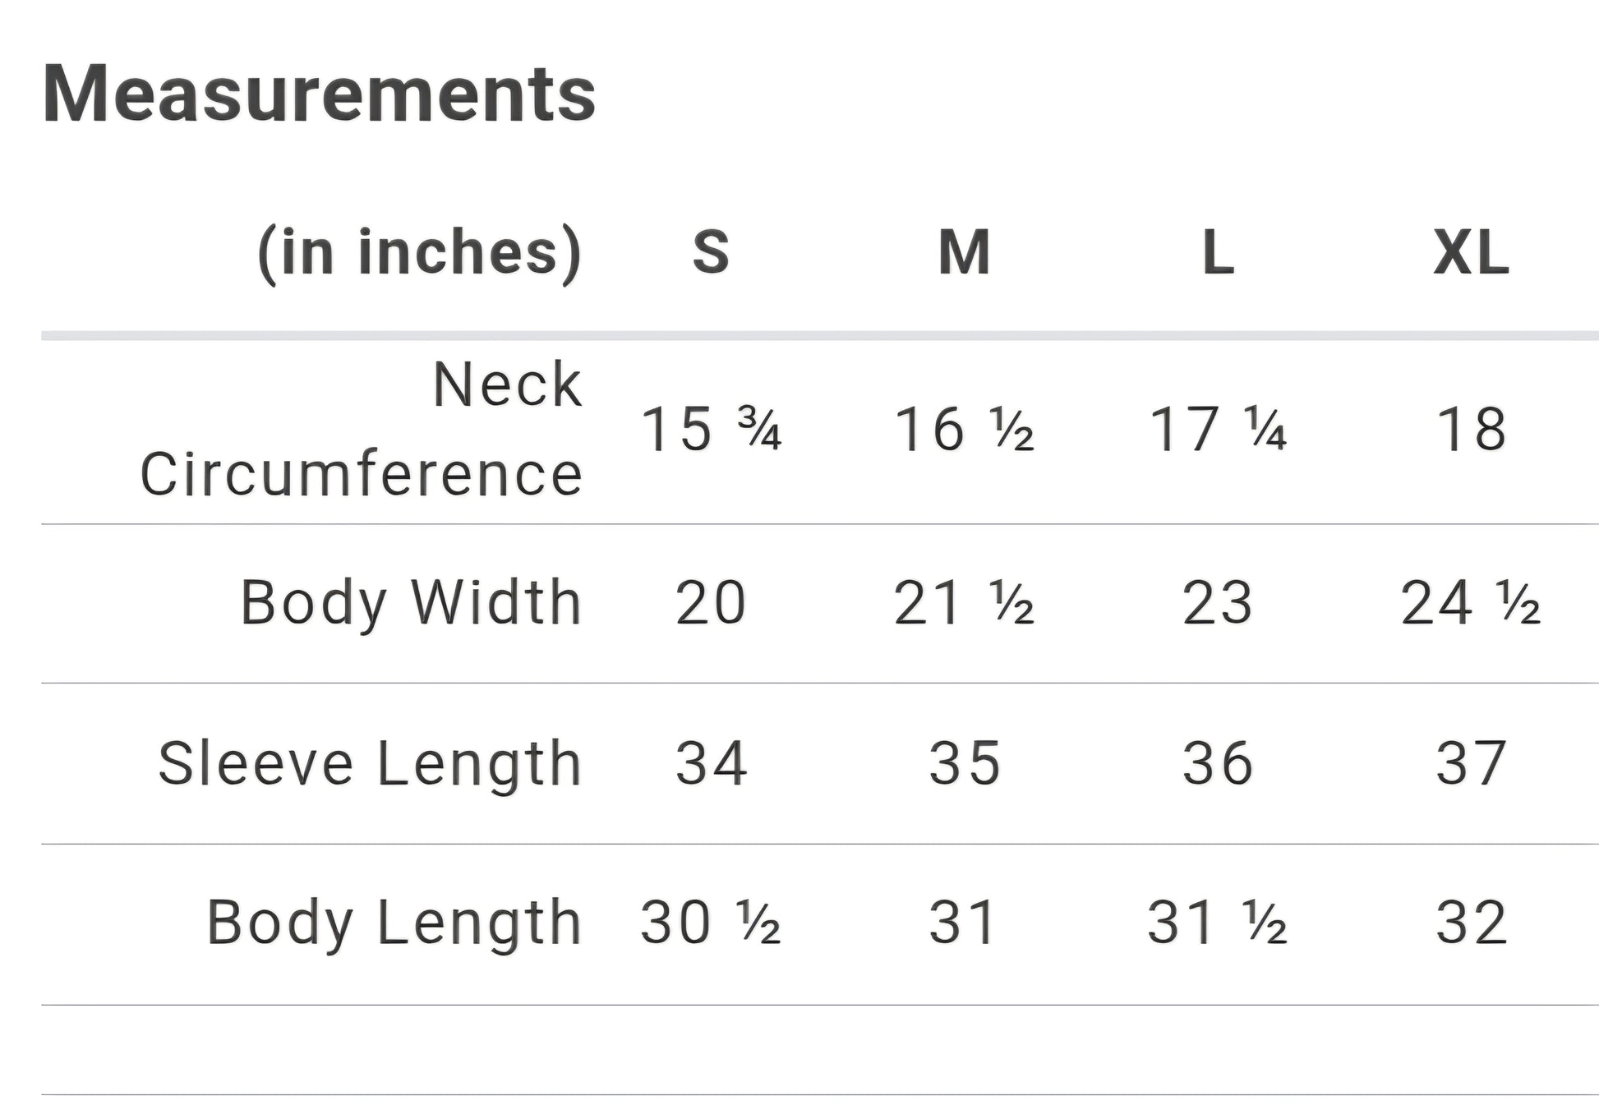This screenshot has height=1105, width=1599.
Task: Click the 24 ½ body width for XL
Action: tap(1471, 602)
